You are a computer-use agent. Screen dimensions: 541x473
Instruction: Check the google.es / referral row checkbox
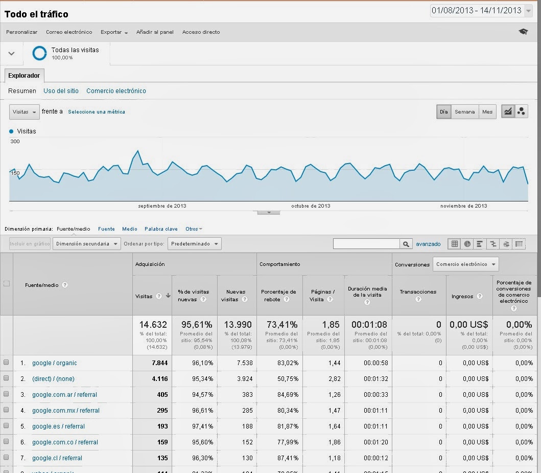6,425
